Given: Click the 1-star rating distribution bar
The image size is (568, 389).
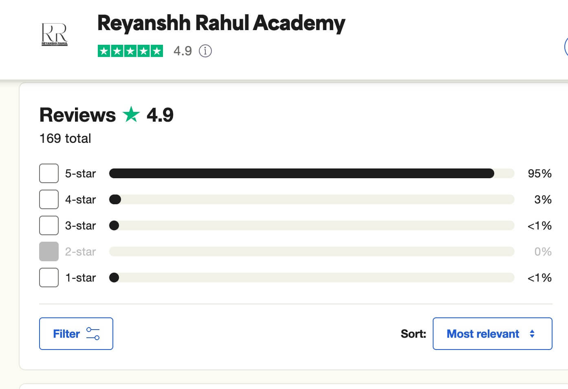Looking at the screenshot, I should (311, 278).
